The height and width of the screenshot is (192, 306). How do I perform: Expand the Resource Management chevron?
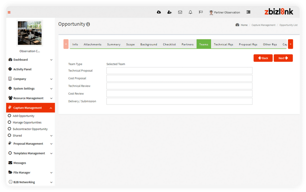tap(51, 98)
